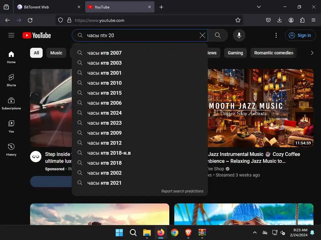Open a new browser tab

coord(161,7)
